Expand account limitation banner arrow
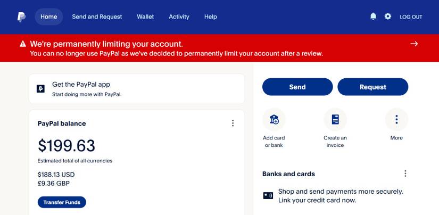Image resolution: width=439 pixels, height=215 pixels. 414,44
